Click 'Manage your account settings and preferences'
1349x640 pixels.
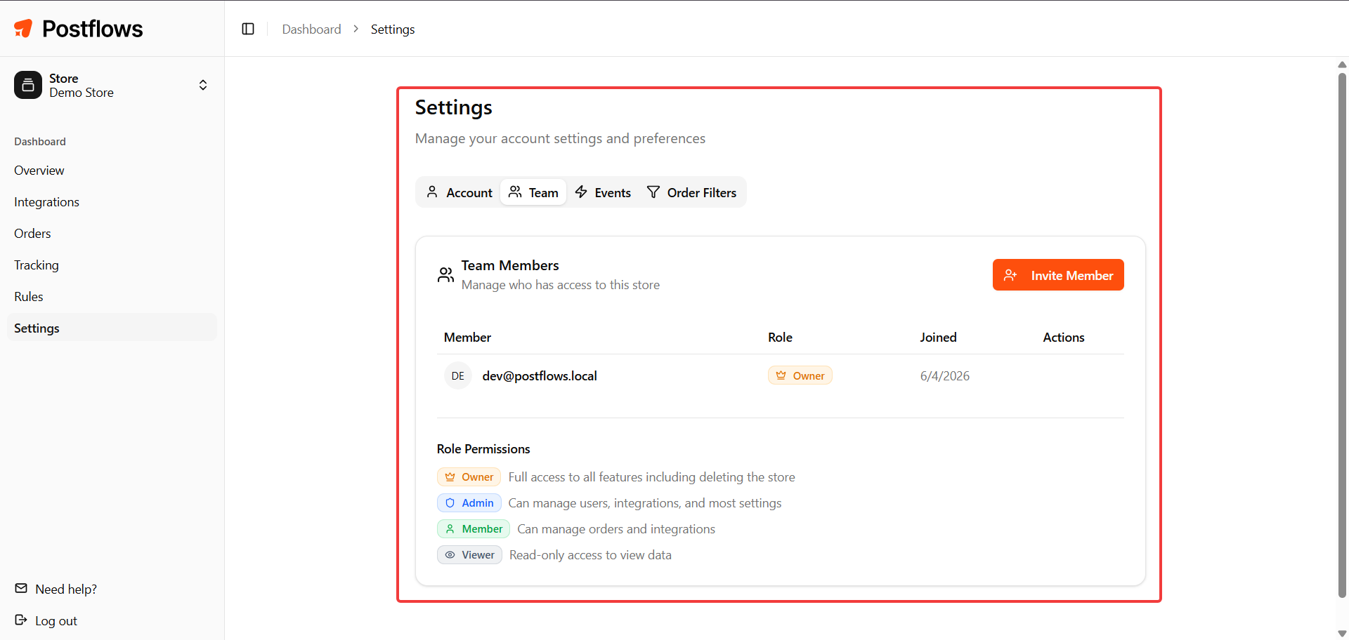(560, 139)
